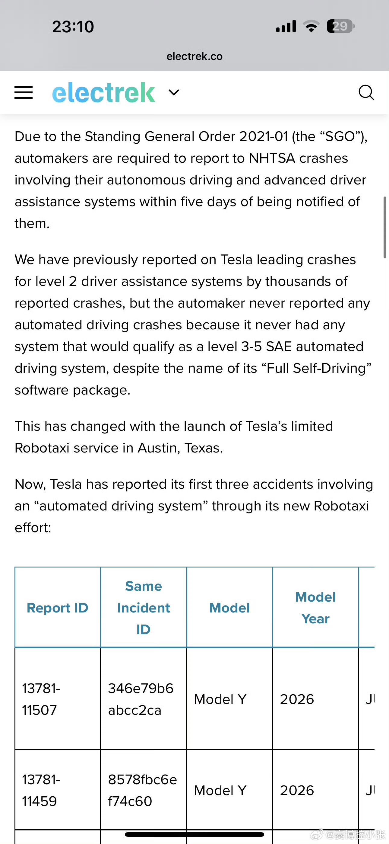
Task: Click the electrek logo
Action: (x=103, y=93)
